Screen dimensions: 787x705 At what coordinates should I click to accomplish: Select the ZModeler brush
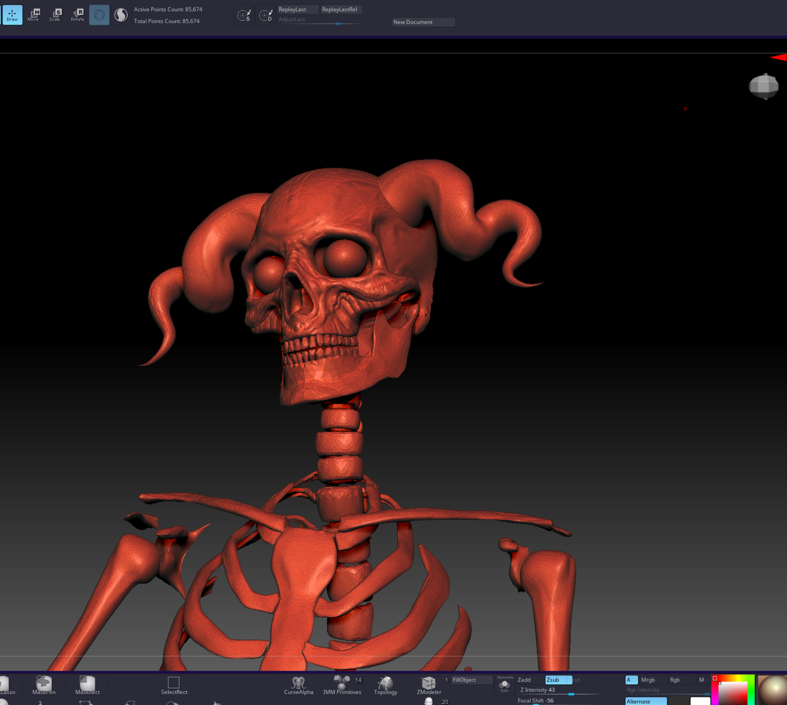coord(429,686)
